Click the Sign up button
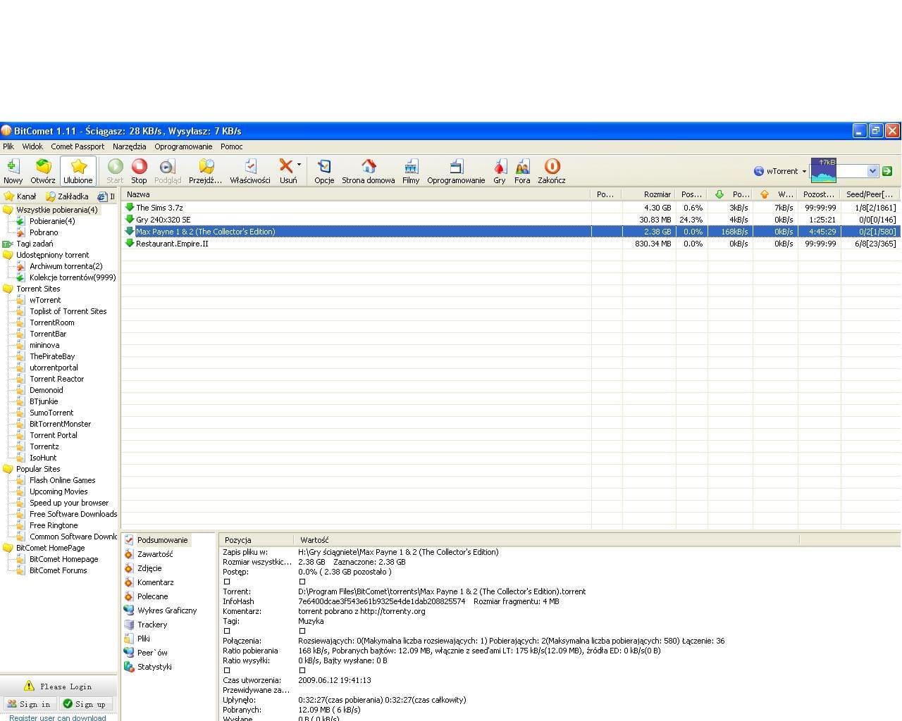Viewport: 902px width, 721px height. (x=85, y=703)
